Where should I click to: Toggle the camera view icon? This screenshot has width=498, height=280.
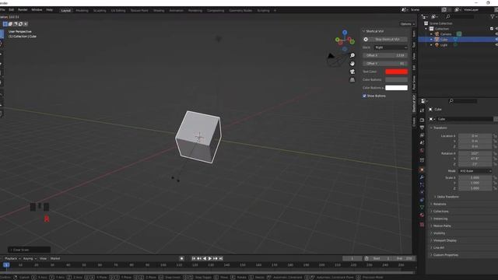(352, 72)
